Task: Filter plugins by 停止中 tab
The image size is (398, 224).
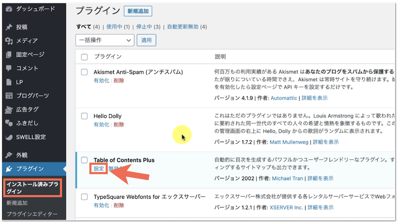Action: (x=144, y=27)
